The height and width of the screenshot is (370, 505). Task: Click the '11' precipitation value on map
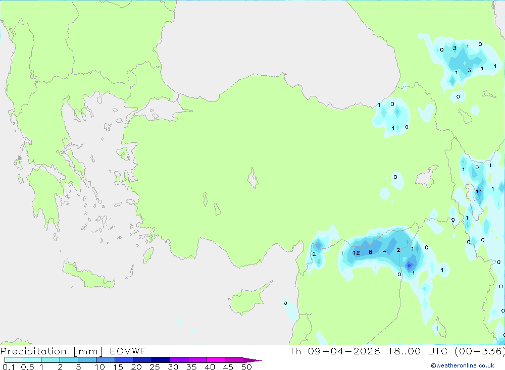coord(479,192)
